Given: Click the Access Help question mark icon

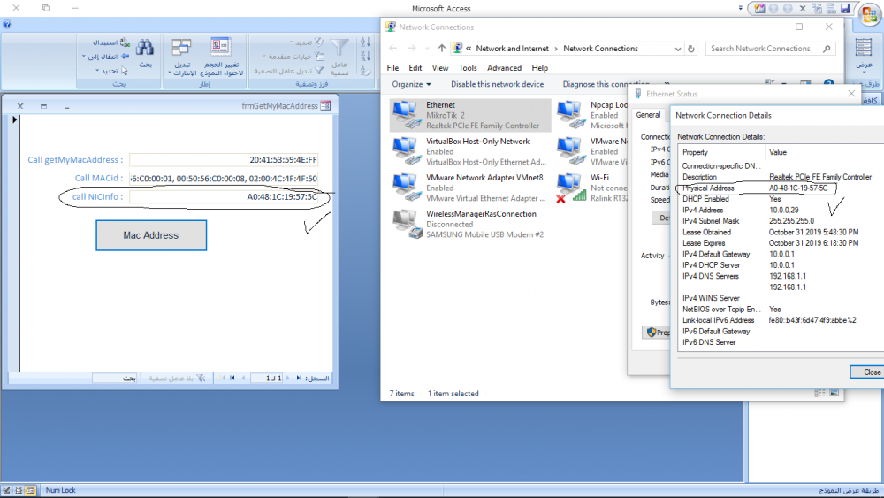Looking at the screenshot, I should click(7, 24).
